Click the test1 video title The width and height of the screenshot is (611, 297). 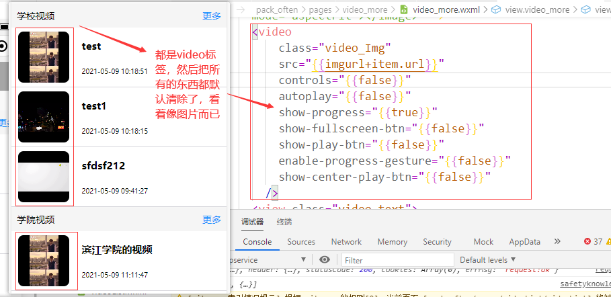point(94,106)
